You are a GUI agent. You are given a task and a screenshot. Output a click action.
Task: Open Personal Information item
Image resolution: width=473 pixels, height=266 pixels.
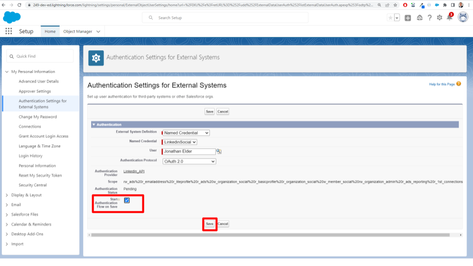pyautogui.click(x=37, y=166)
